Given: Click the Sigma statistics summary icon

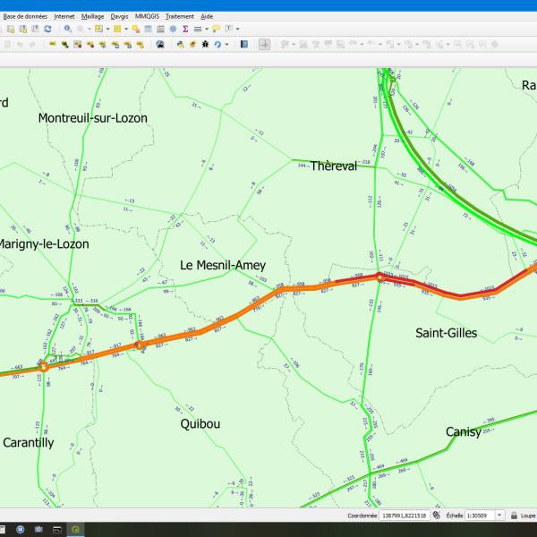Looking at the screenshot, I should [x=184, y=29].
